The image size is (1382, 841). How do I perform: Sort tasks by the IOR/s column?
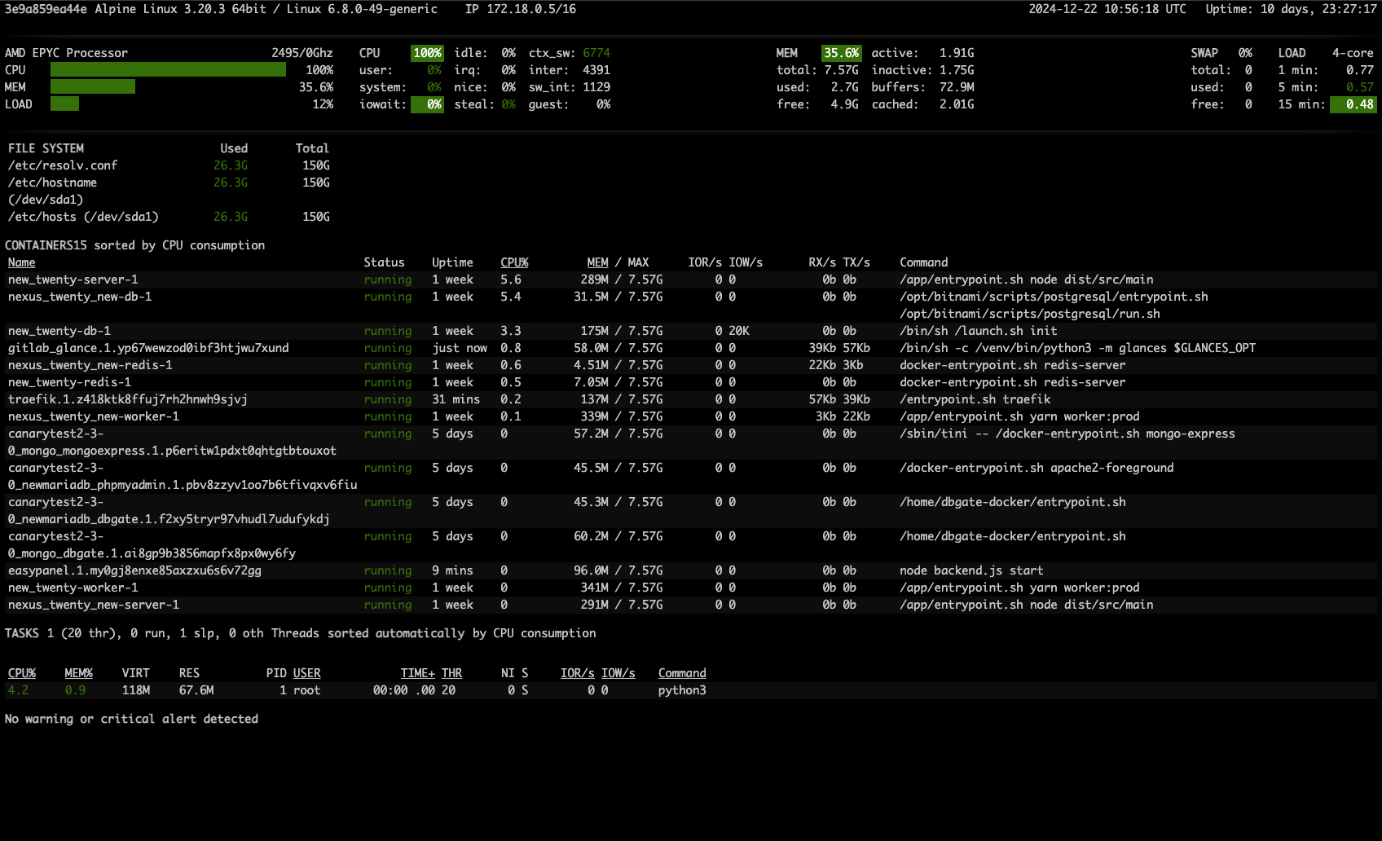(x=577, y=672)
